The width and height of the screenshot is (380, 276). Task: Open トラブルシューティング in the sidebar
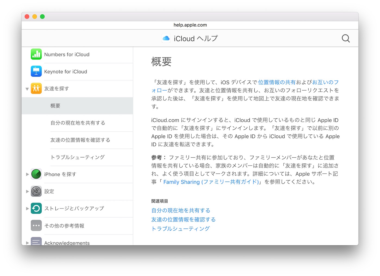pyautogui.click(x=78, y=157)
